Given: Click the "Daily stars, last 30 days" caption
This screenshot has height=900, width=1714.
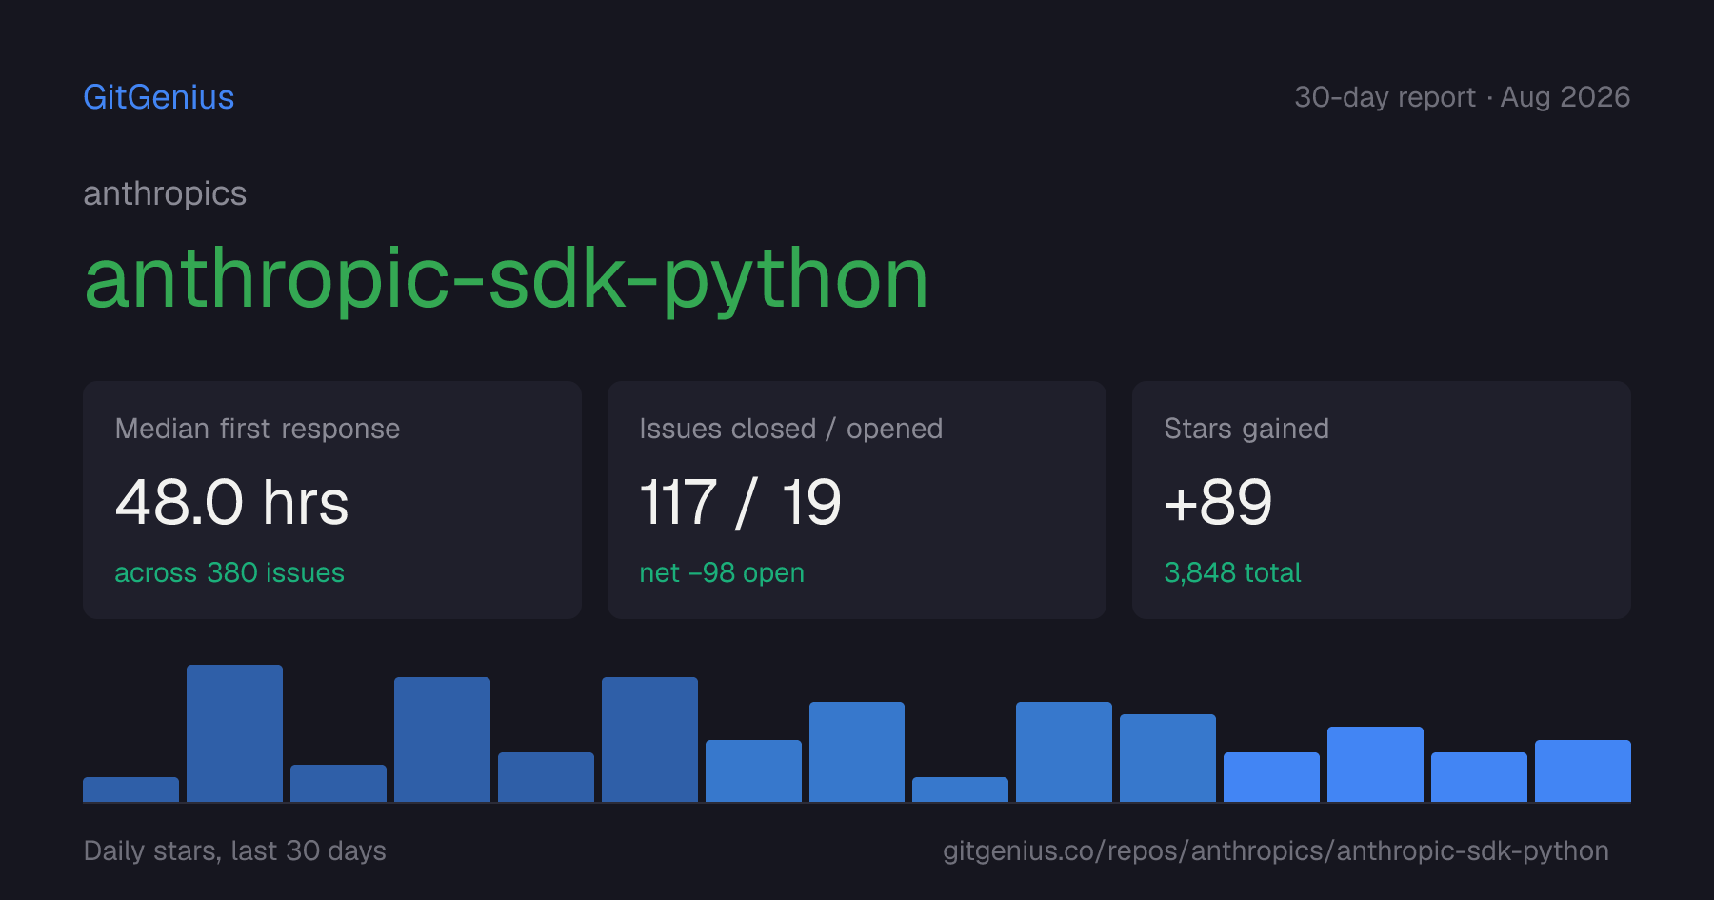Looking at the screenshot, I should click(x=234, y=850).
